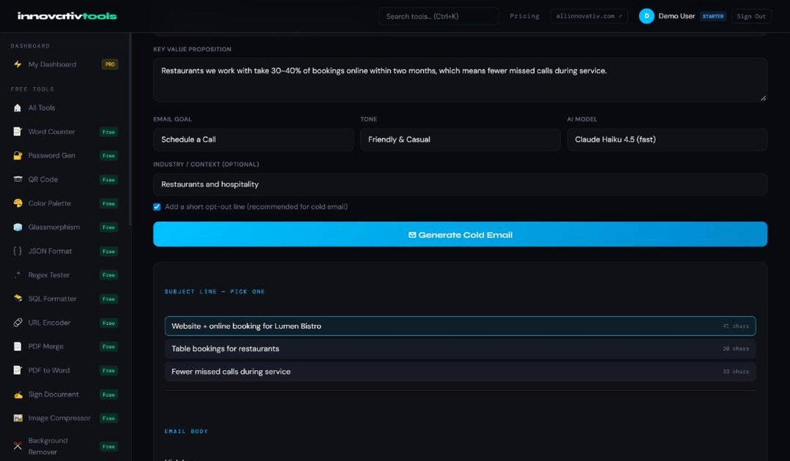Image resolution: width=790 pixels, height=461 pixels.
Task: Click the PDF Merge page icon
Action: 18,347
